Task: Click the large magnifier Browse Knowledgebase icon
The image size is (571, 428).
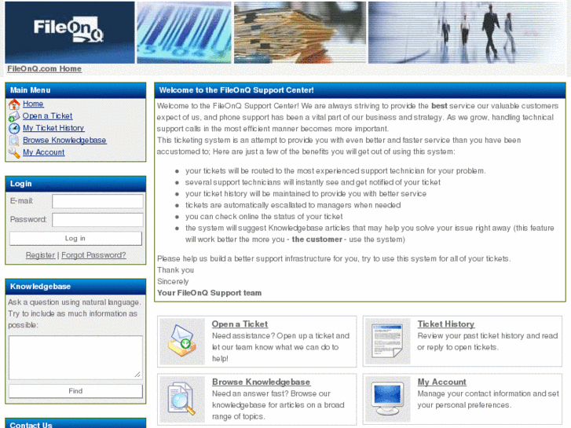Action: coord(181,399)
